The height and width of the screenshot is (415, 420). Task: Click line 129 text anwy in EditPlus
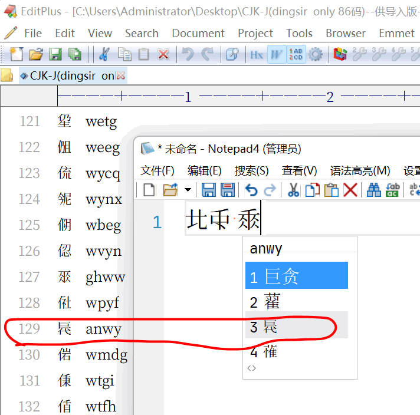[x=103, y=329]
